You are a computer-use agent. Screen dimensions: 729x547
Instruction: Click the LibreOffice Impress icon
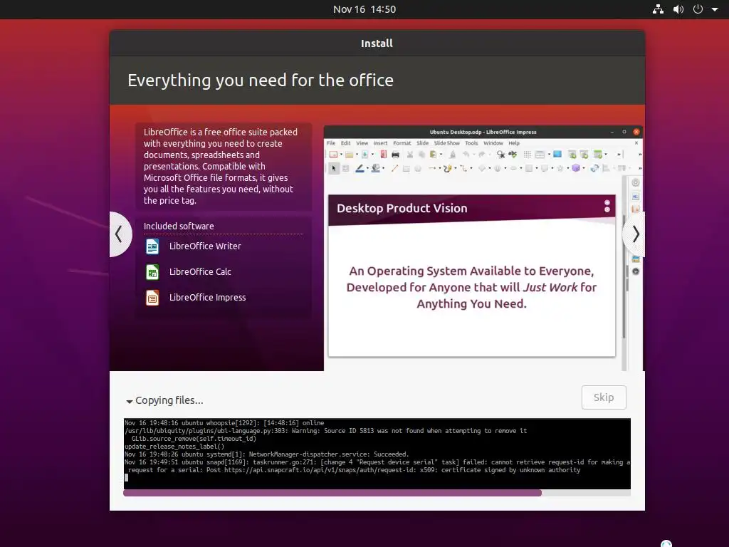[x=152, y=297]
